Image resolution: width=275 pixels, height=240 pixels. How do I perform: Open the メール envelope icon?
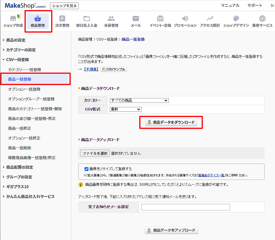[x=136, y=19]
